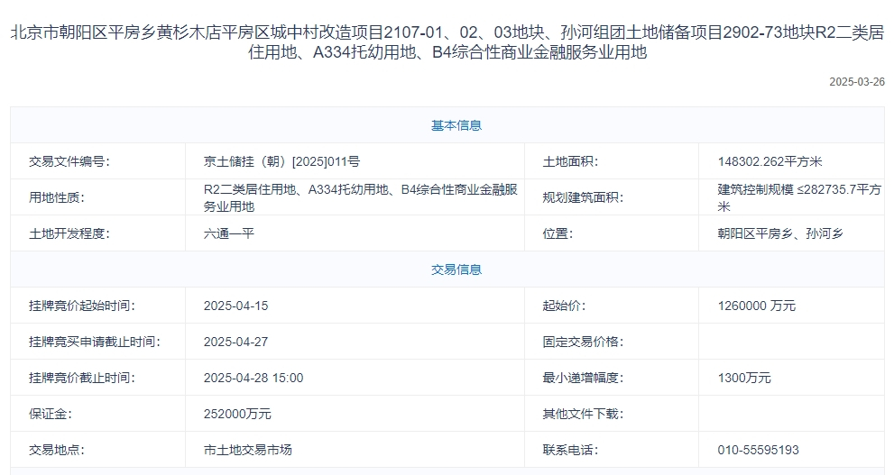Click the 保证金 label

point(51,414)
